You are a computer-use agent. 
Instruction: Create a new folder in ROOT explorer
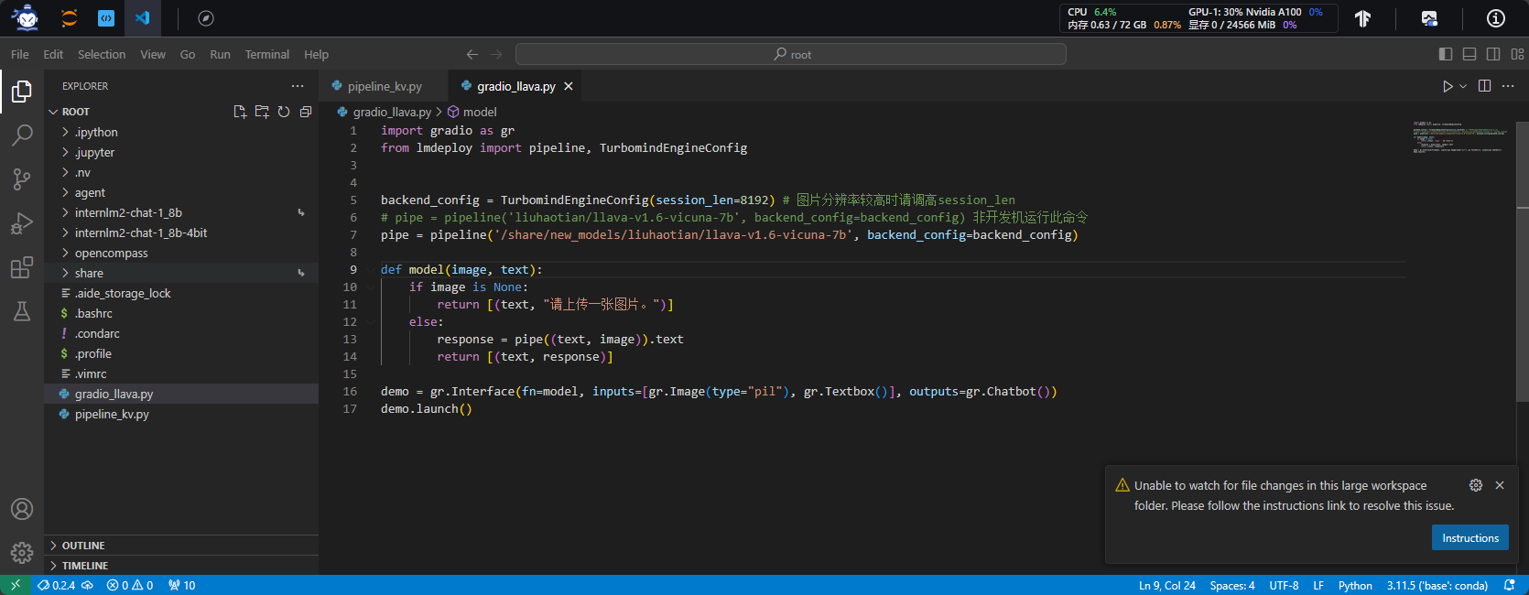click(262, 112)
